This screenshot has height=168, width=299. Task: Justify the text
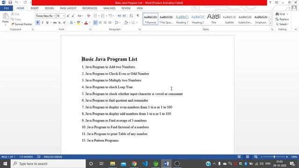[110, 23]
